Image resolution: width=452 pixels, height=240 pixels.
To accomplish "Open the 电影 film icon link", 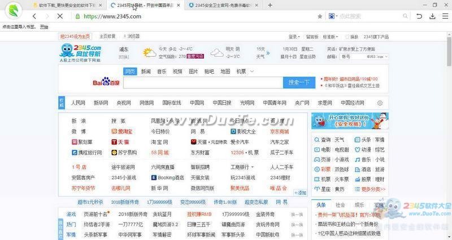I will [317, 150].
